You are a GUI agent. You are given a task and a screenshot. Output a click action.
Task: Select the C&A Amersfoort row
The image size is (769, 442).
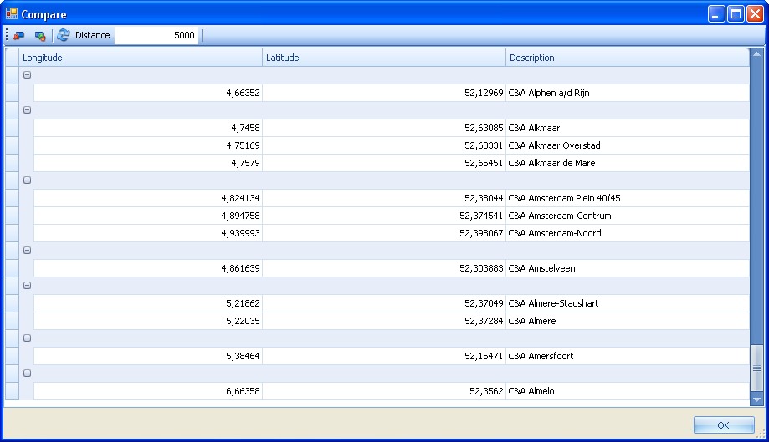(x=392, y=356)
